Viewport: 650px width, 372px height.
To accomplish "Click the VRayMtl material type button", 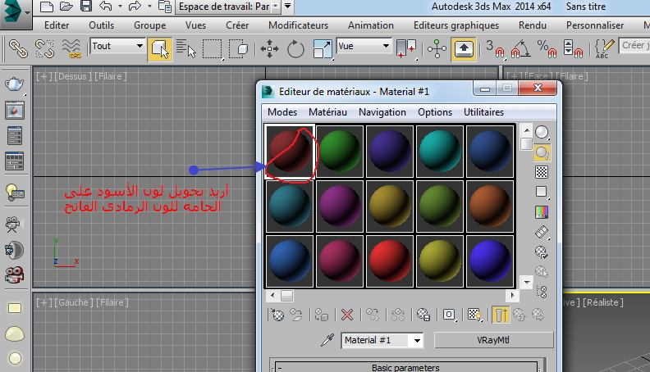I will [493, 340].
